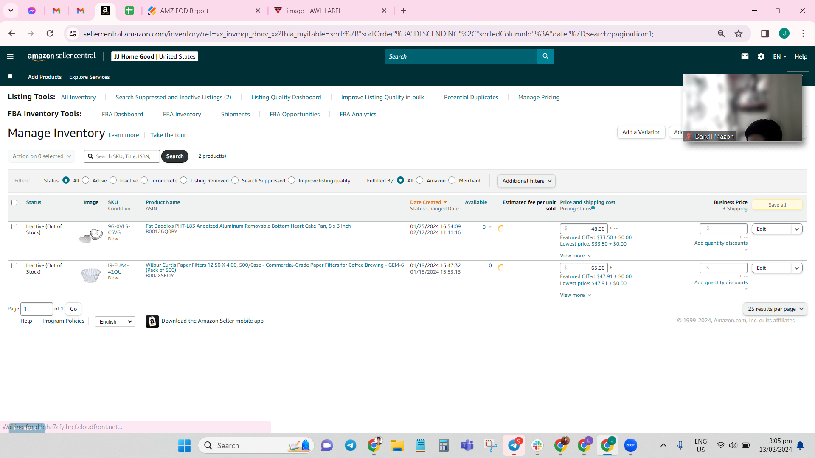Image resolution: width=815 pixels, height=458 pixels.
Task: Open Edit dropdown arrow for Wilbur Curtis row
Action: [797, 268]
